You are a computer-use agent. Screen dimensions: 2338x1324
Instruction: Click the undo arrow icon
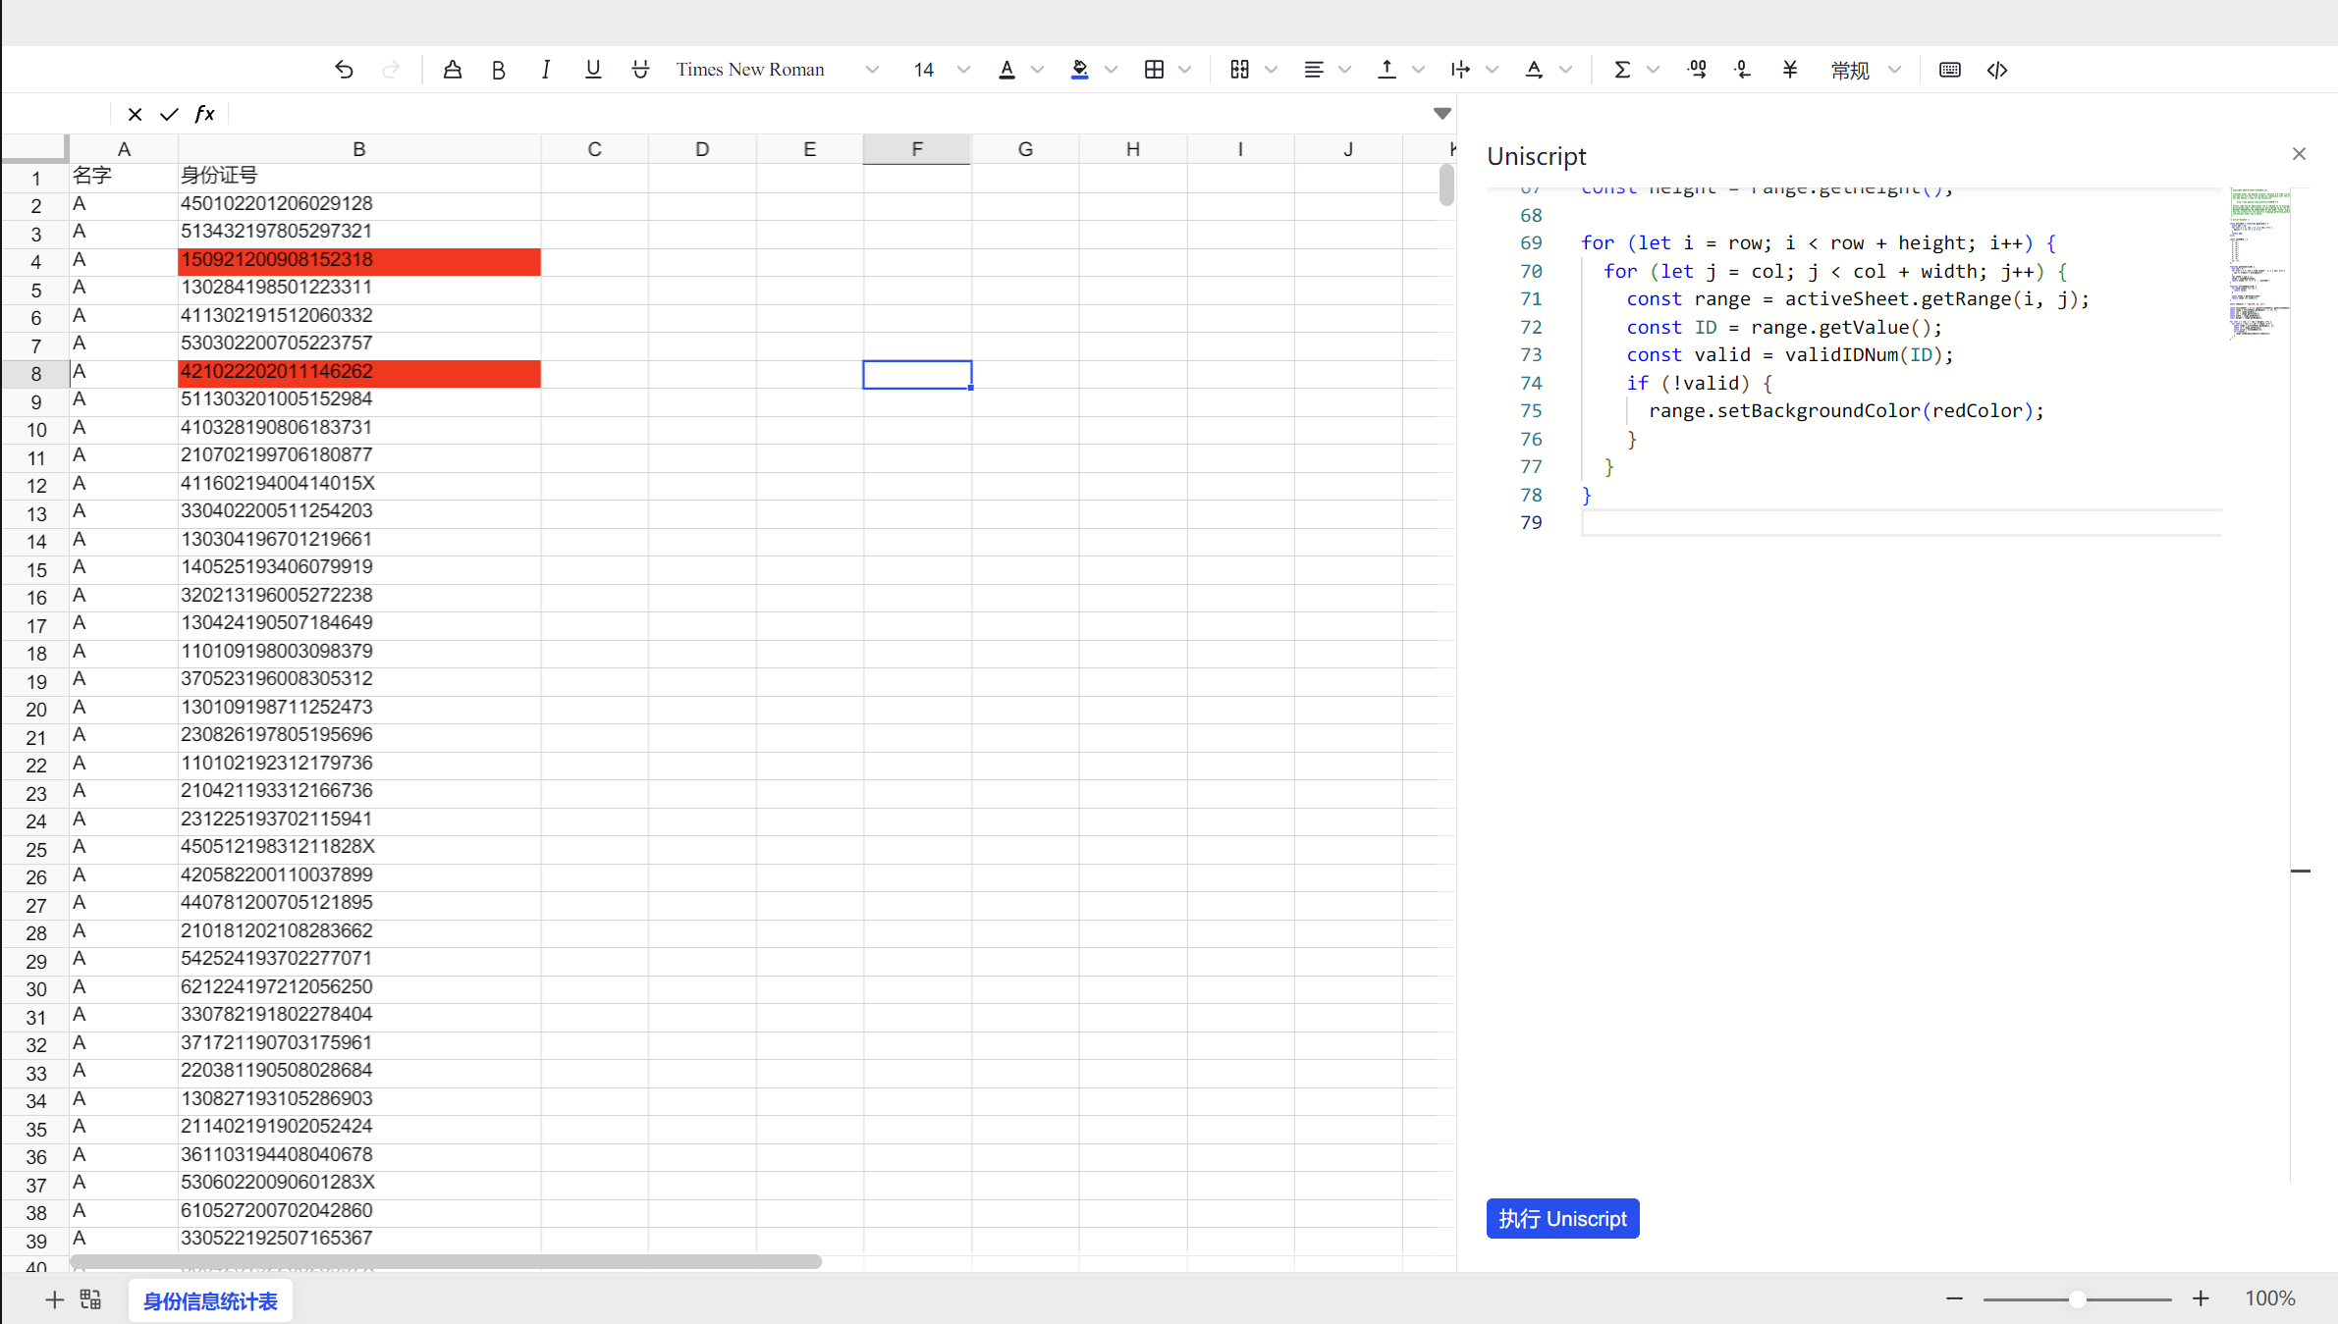click(344, 70)
